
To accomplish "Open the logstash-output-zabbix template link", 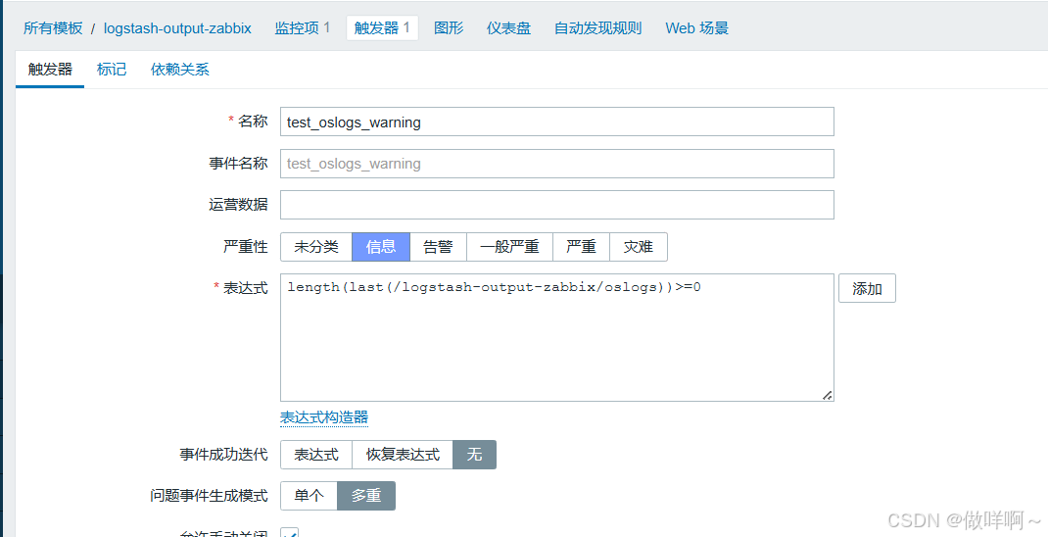I will coord(177,28).
